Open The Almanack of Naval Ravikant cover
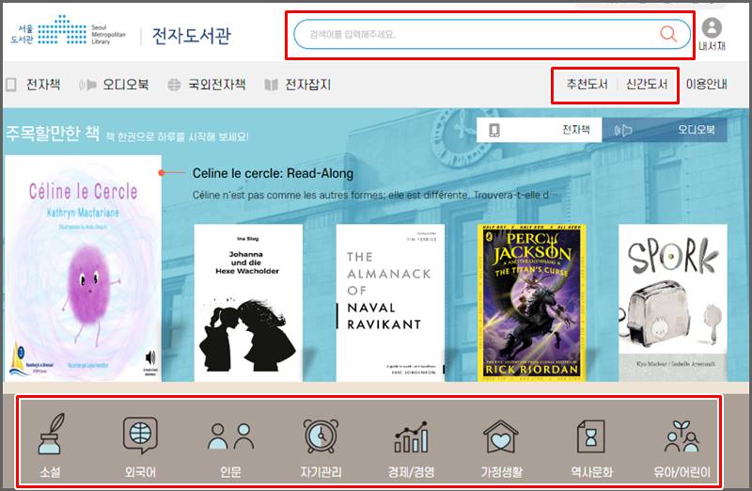The height and width of the screenshot is (491, 752). pos(390,303)
